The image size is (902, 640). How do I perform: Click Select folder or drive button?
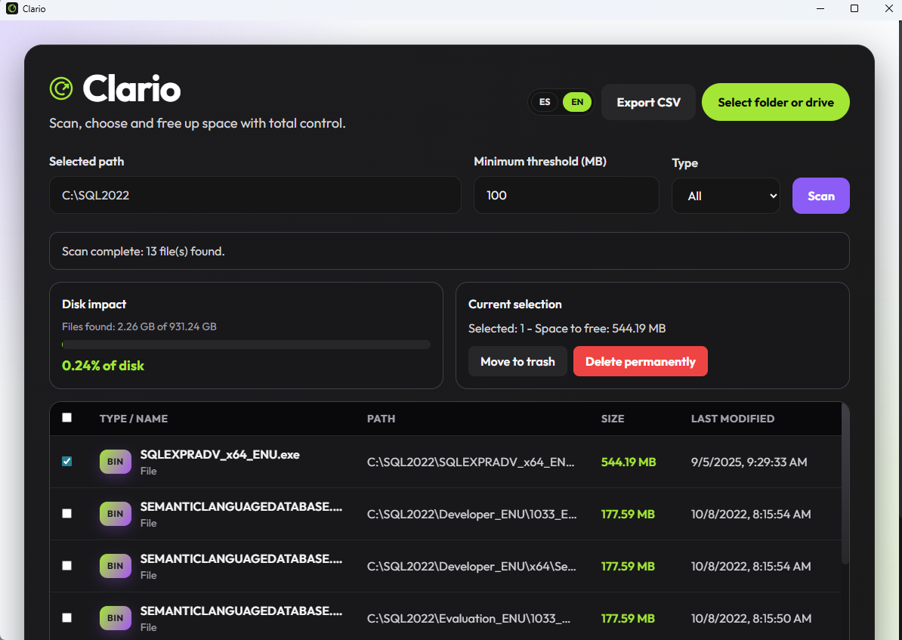tap(775, 102)
